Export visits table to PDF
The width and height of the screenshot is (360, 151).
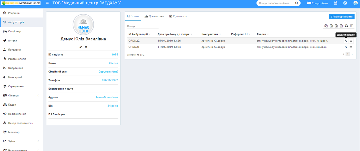[x=341, y=26]
